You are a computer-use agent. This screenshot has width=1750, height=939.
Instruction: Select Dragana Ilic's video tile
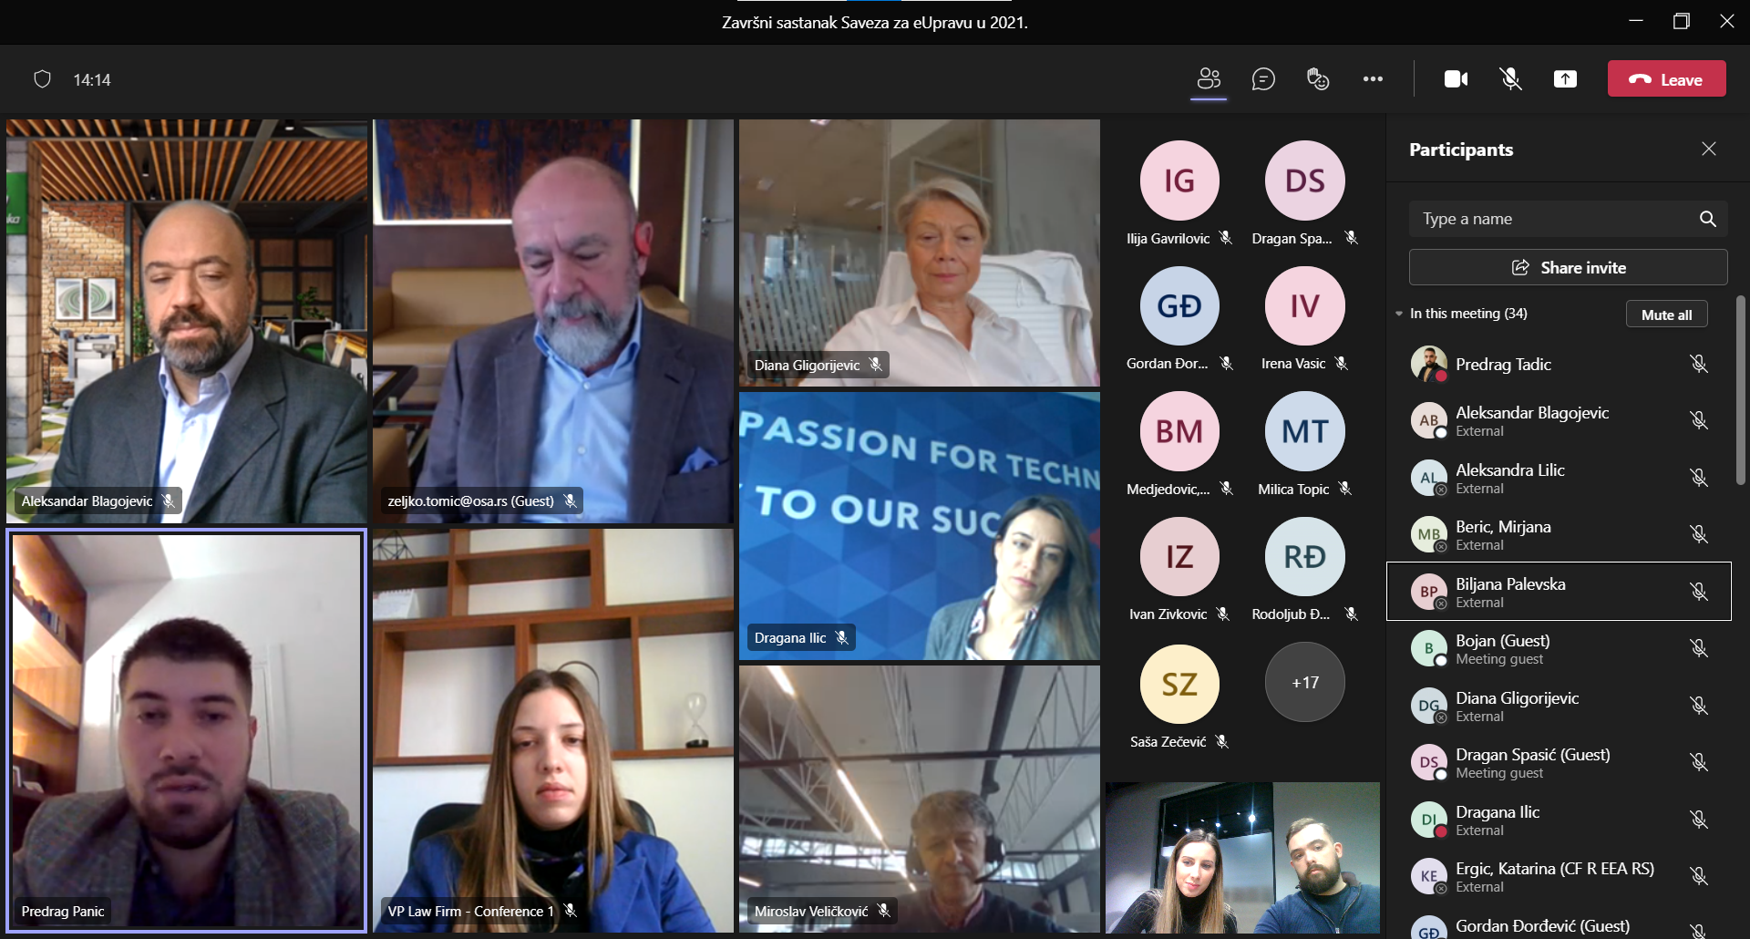(x=920, y=526)
